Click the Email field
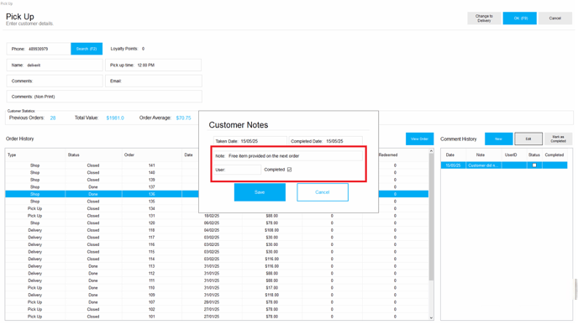The width and height of the screenshot is (578, 325). [x=154, y=81]
